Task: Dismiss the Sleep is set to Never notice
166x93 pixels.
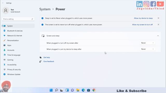Action: click(x=158, y=18)
